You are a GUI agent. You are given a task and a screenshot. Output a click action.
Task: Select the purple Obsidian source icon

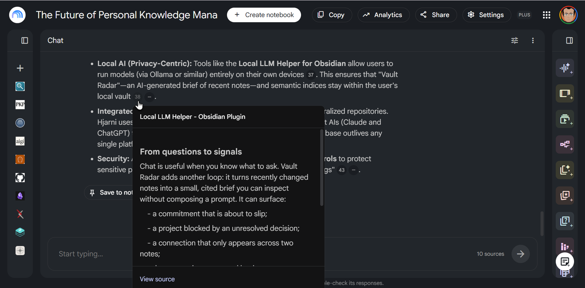click(20, 196)
